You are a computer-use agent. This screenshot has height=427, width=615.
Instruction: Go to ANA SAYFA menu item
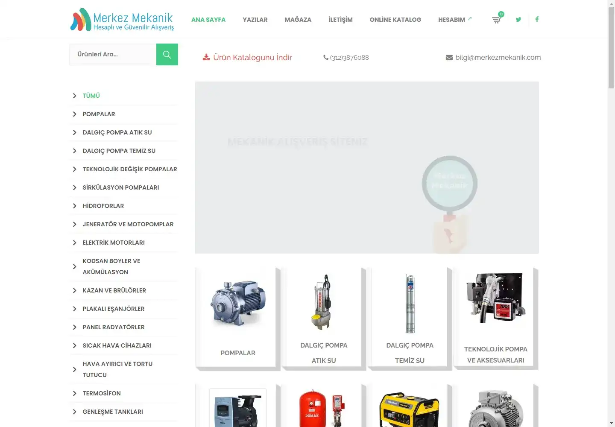click(x=208, y=20)
